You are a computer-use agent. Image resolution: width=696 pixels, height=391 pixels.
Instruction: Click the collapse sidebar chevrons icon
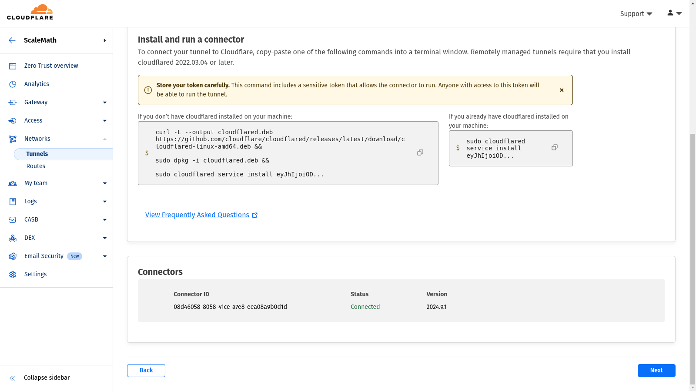tap(12, 378)
